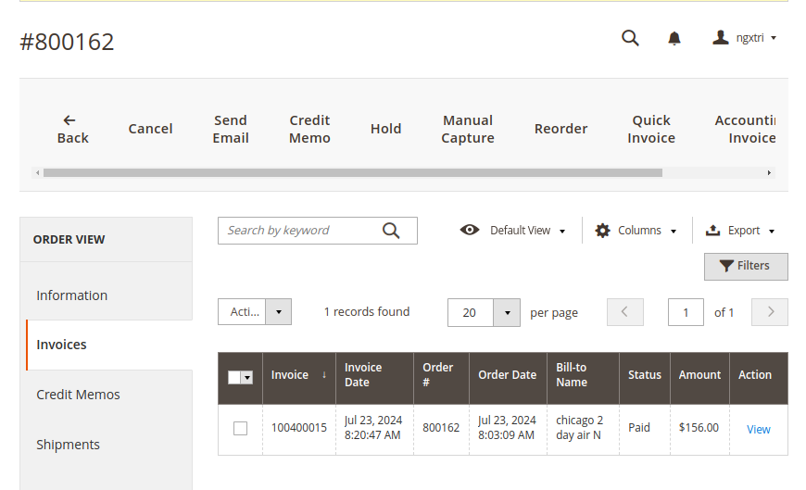
Task: Click the Reorder button
Action: click(x=560, y=129)
